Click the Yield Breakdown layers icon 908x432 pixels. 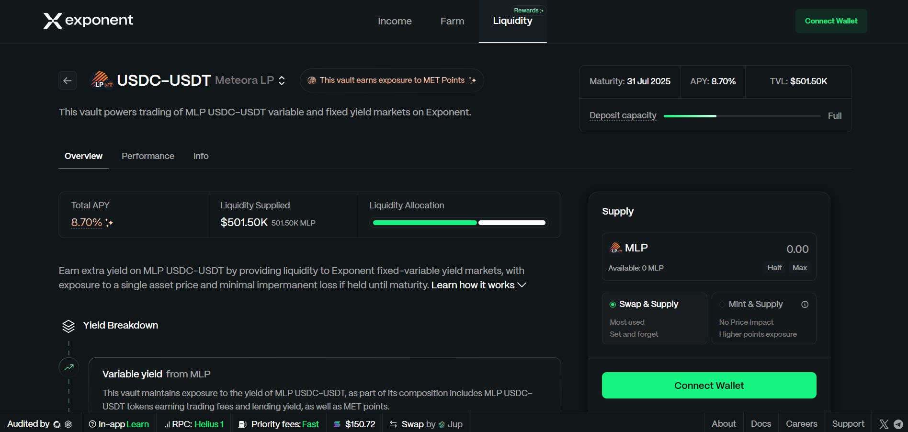pos(68,326)
